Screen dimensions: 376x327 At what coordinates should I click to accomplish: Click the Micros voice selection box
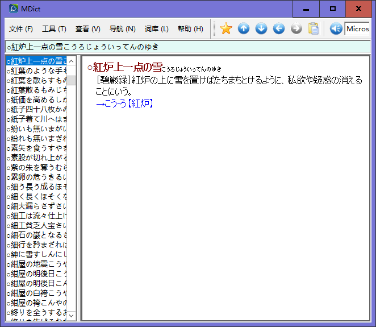[x=357, y=28]
